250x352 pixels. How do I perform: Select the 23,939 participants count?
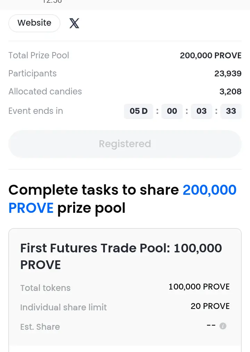tap(228, 74)
